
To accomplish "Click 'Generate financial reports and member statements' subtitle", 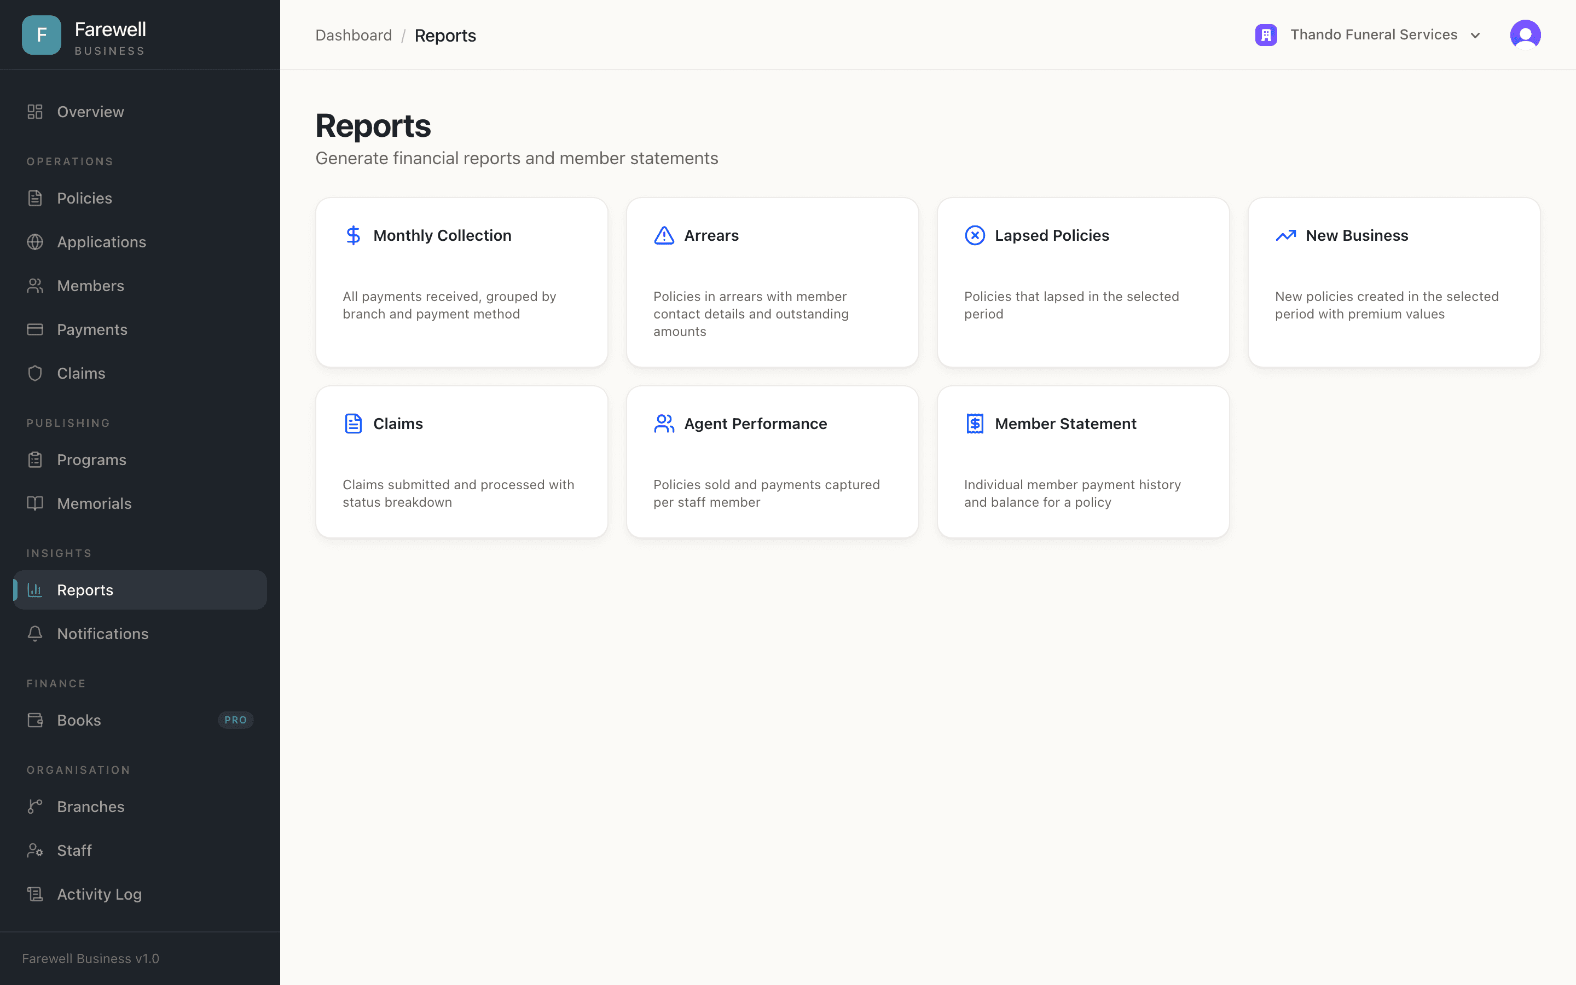I will click(517, 158).
